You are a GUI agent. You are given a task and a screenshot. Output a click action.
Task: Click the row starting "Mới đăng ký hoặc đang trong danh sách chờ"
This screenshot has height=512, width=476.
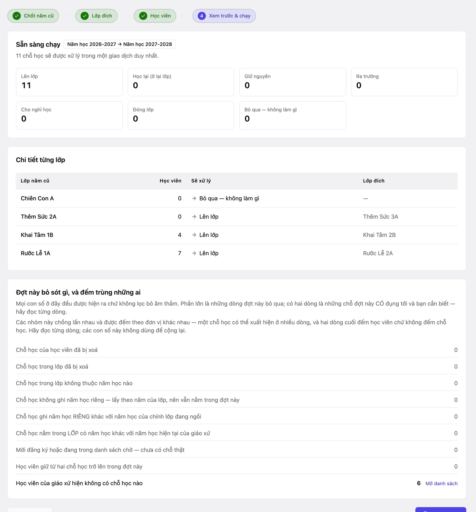(x=237, y=450)
